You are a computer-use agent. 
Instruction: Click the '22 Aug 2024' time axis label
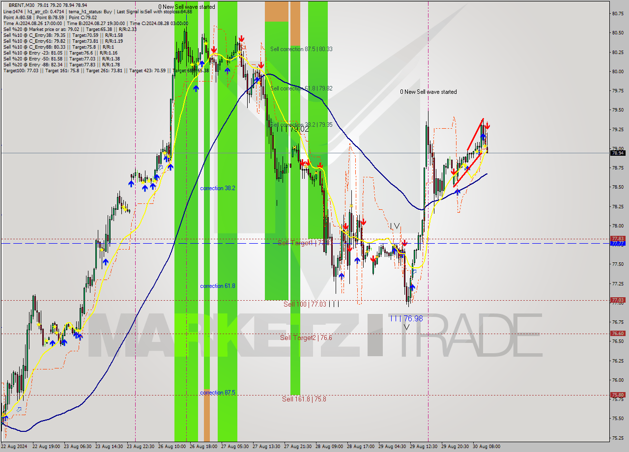tap(15, 447)
